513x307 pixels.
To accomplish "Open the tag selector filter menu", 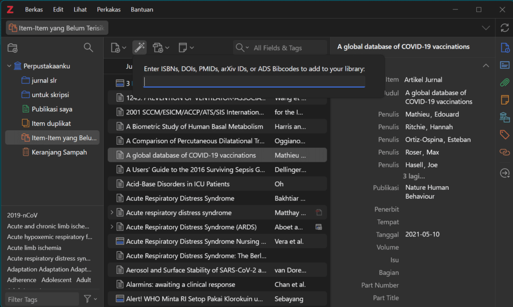I will (x=90, y=299).
